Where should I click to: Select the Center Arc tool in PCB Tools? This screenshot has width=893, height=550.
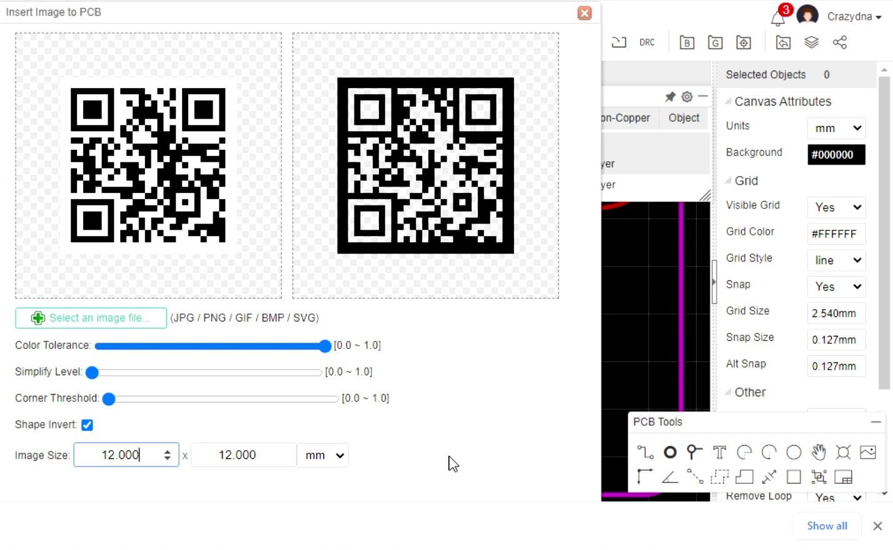pos(769,452)
